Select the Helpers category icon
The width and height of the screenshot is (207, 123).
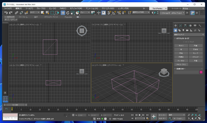(191, 30)
